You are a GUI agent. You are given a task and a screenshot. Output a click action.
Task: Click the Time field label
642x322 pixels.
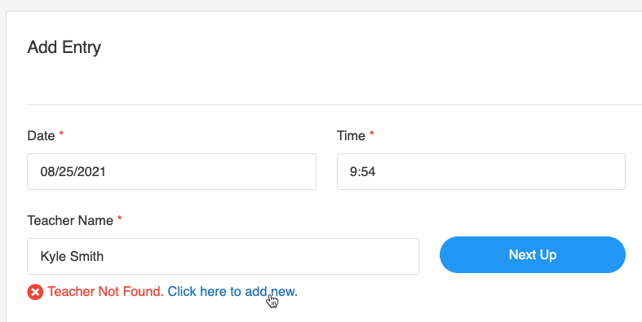tap(351, 135)
